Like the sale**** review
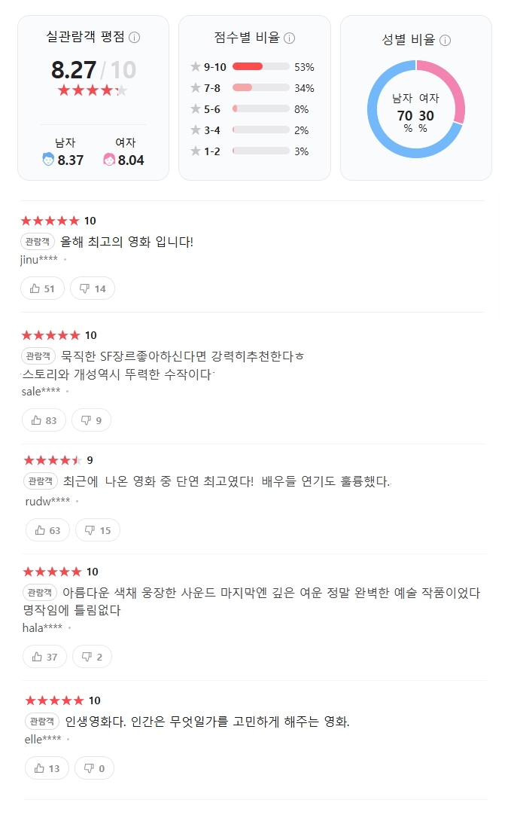 click(44, 420)
